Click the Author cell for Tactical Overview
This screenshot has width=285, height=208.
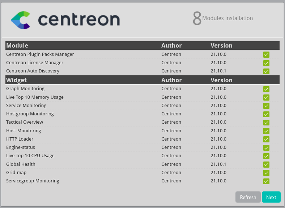click(171, 122)
